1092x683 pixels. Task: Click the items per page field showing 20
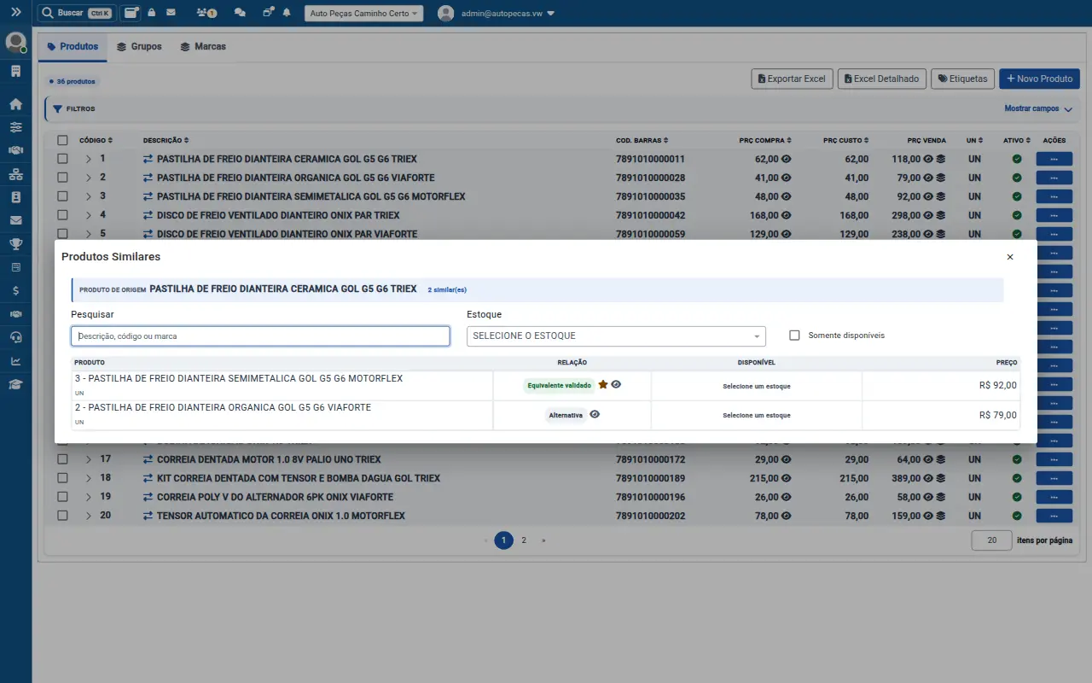[x=992, y=540]
